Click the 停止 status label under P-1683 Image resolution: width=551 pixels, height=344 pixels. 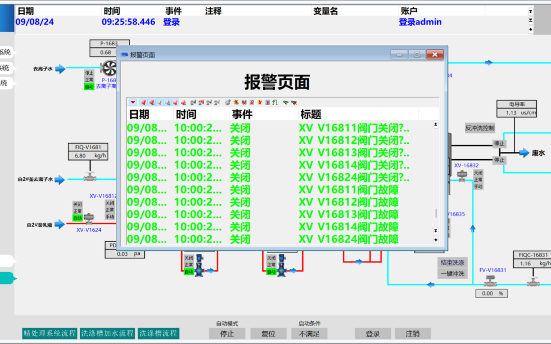click(89, 73)
